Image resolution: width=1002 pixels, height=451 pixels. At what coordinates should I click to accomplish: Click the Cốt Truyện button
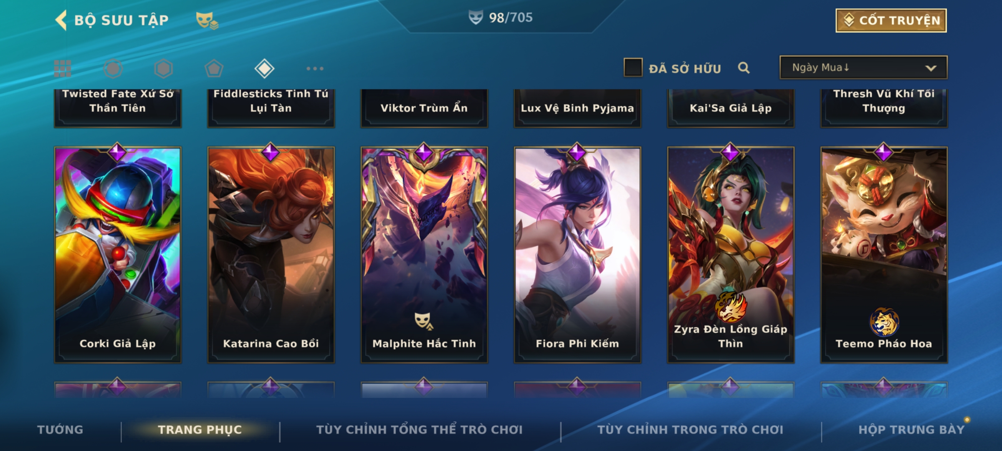pos(891,20)
